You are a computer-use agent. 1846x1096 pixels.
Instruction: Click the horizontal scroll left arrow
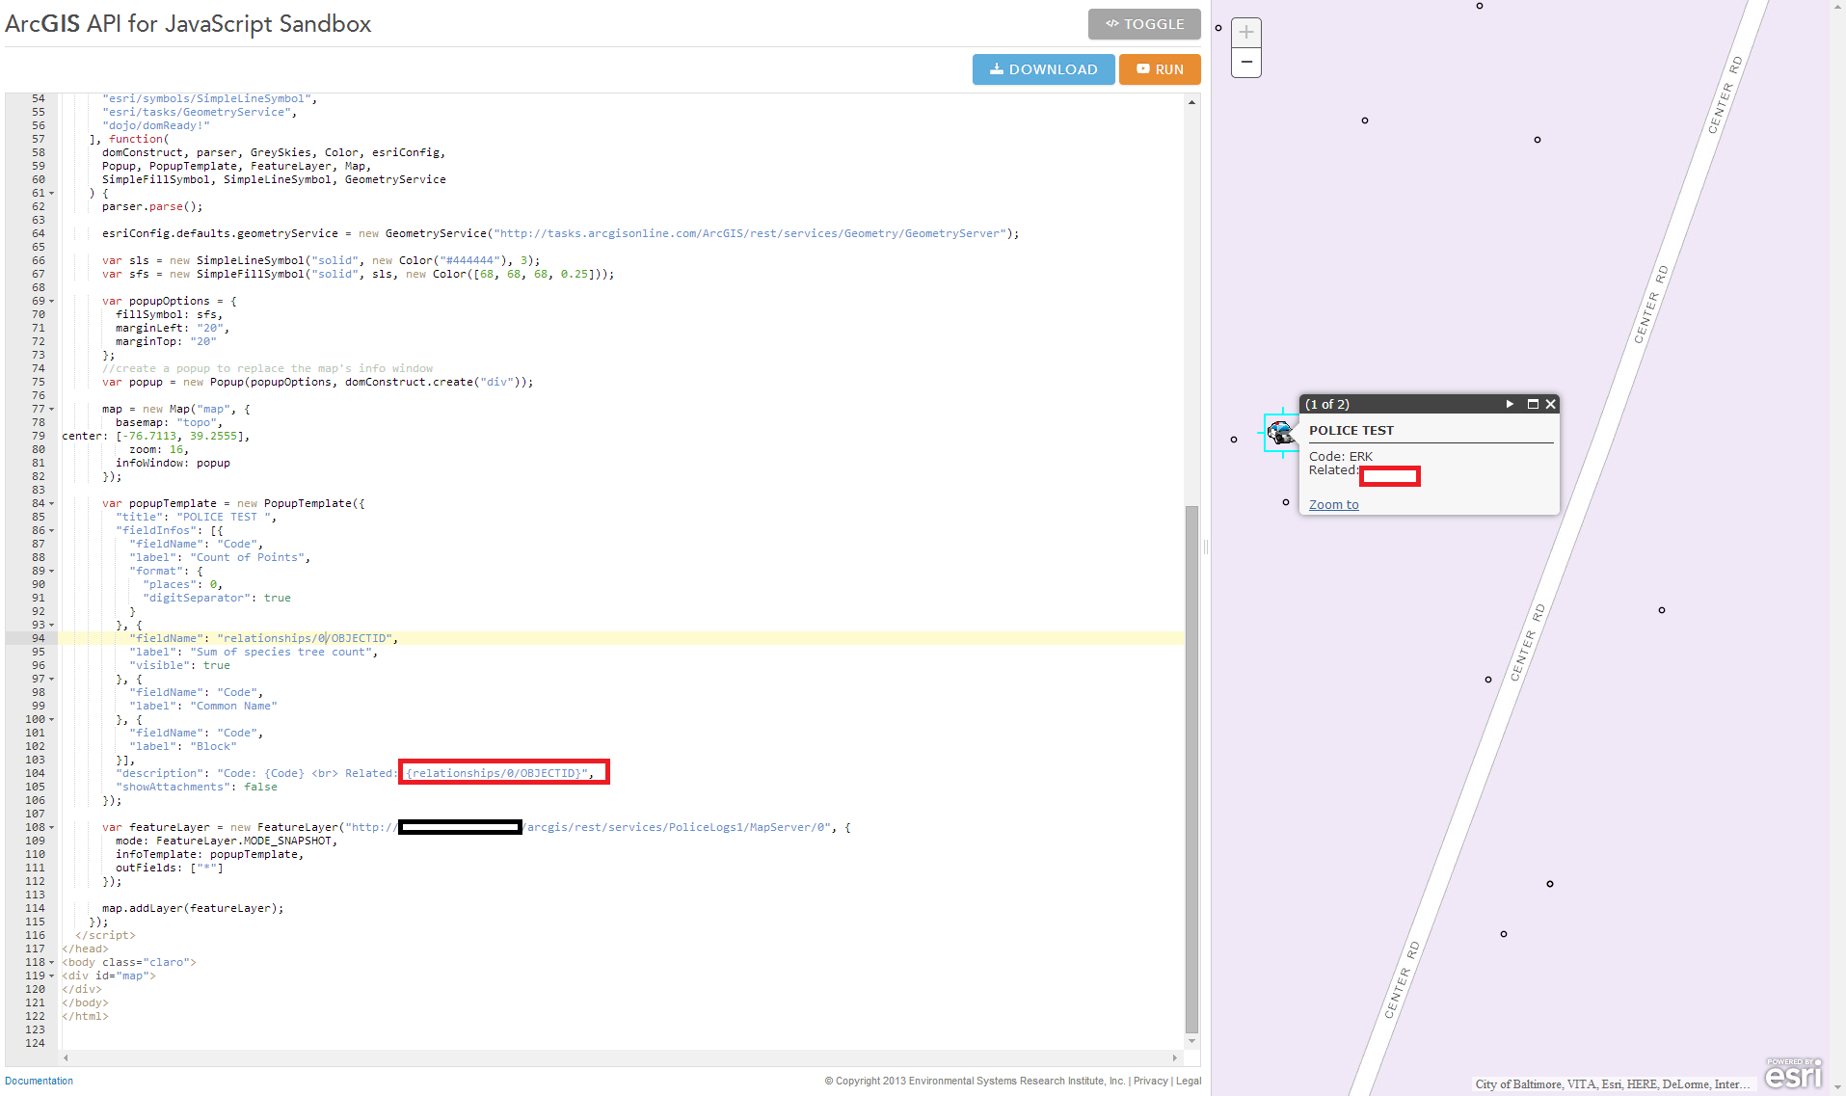point(66,1057)
